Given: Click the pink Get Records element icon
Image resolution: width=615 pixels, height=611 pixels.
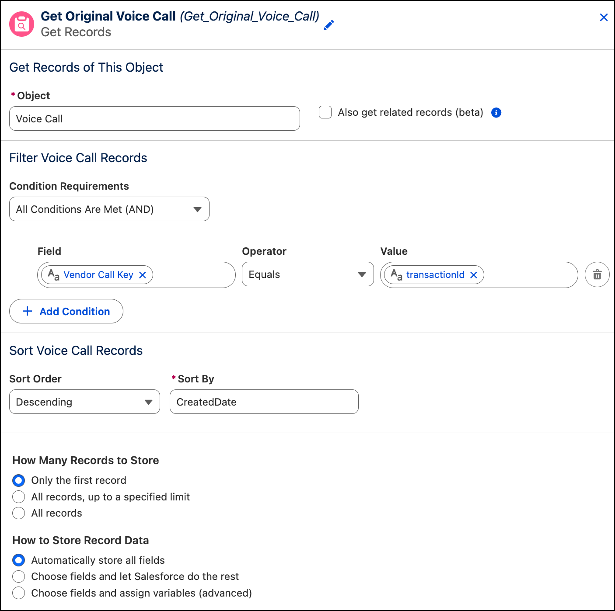Looking at the screenshot, I should [x=21, y=24].
